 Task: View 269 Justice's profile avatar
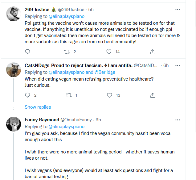tap(14, 14)
